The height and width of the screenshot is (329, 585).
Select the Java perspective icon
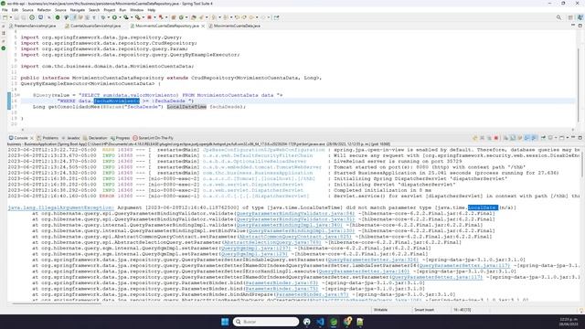click(x=580, y=17)
